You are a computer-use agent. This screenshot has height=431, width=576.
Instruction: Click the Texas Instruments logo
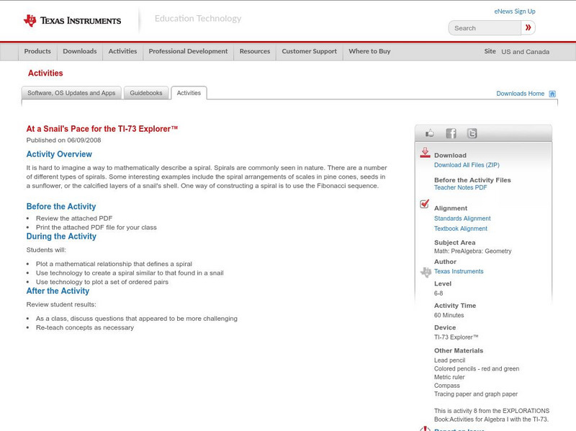pyautogui.click(x=72, y=21)
